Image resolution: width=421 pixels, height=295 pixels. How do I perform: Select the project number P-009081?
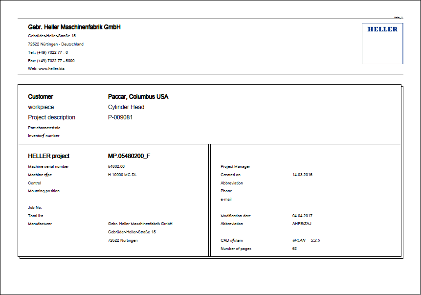[x=120, y=117]
